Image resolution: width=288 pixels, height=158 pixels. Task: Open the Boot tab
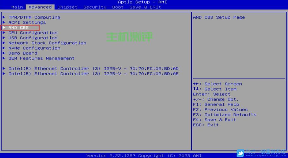coord(118,7)
